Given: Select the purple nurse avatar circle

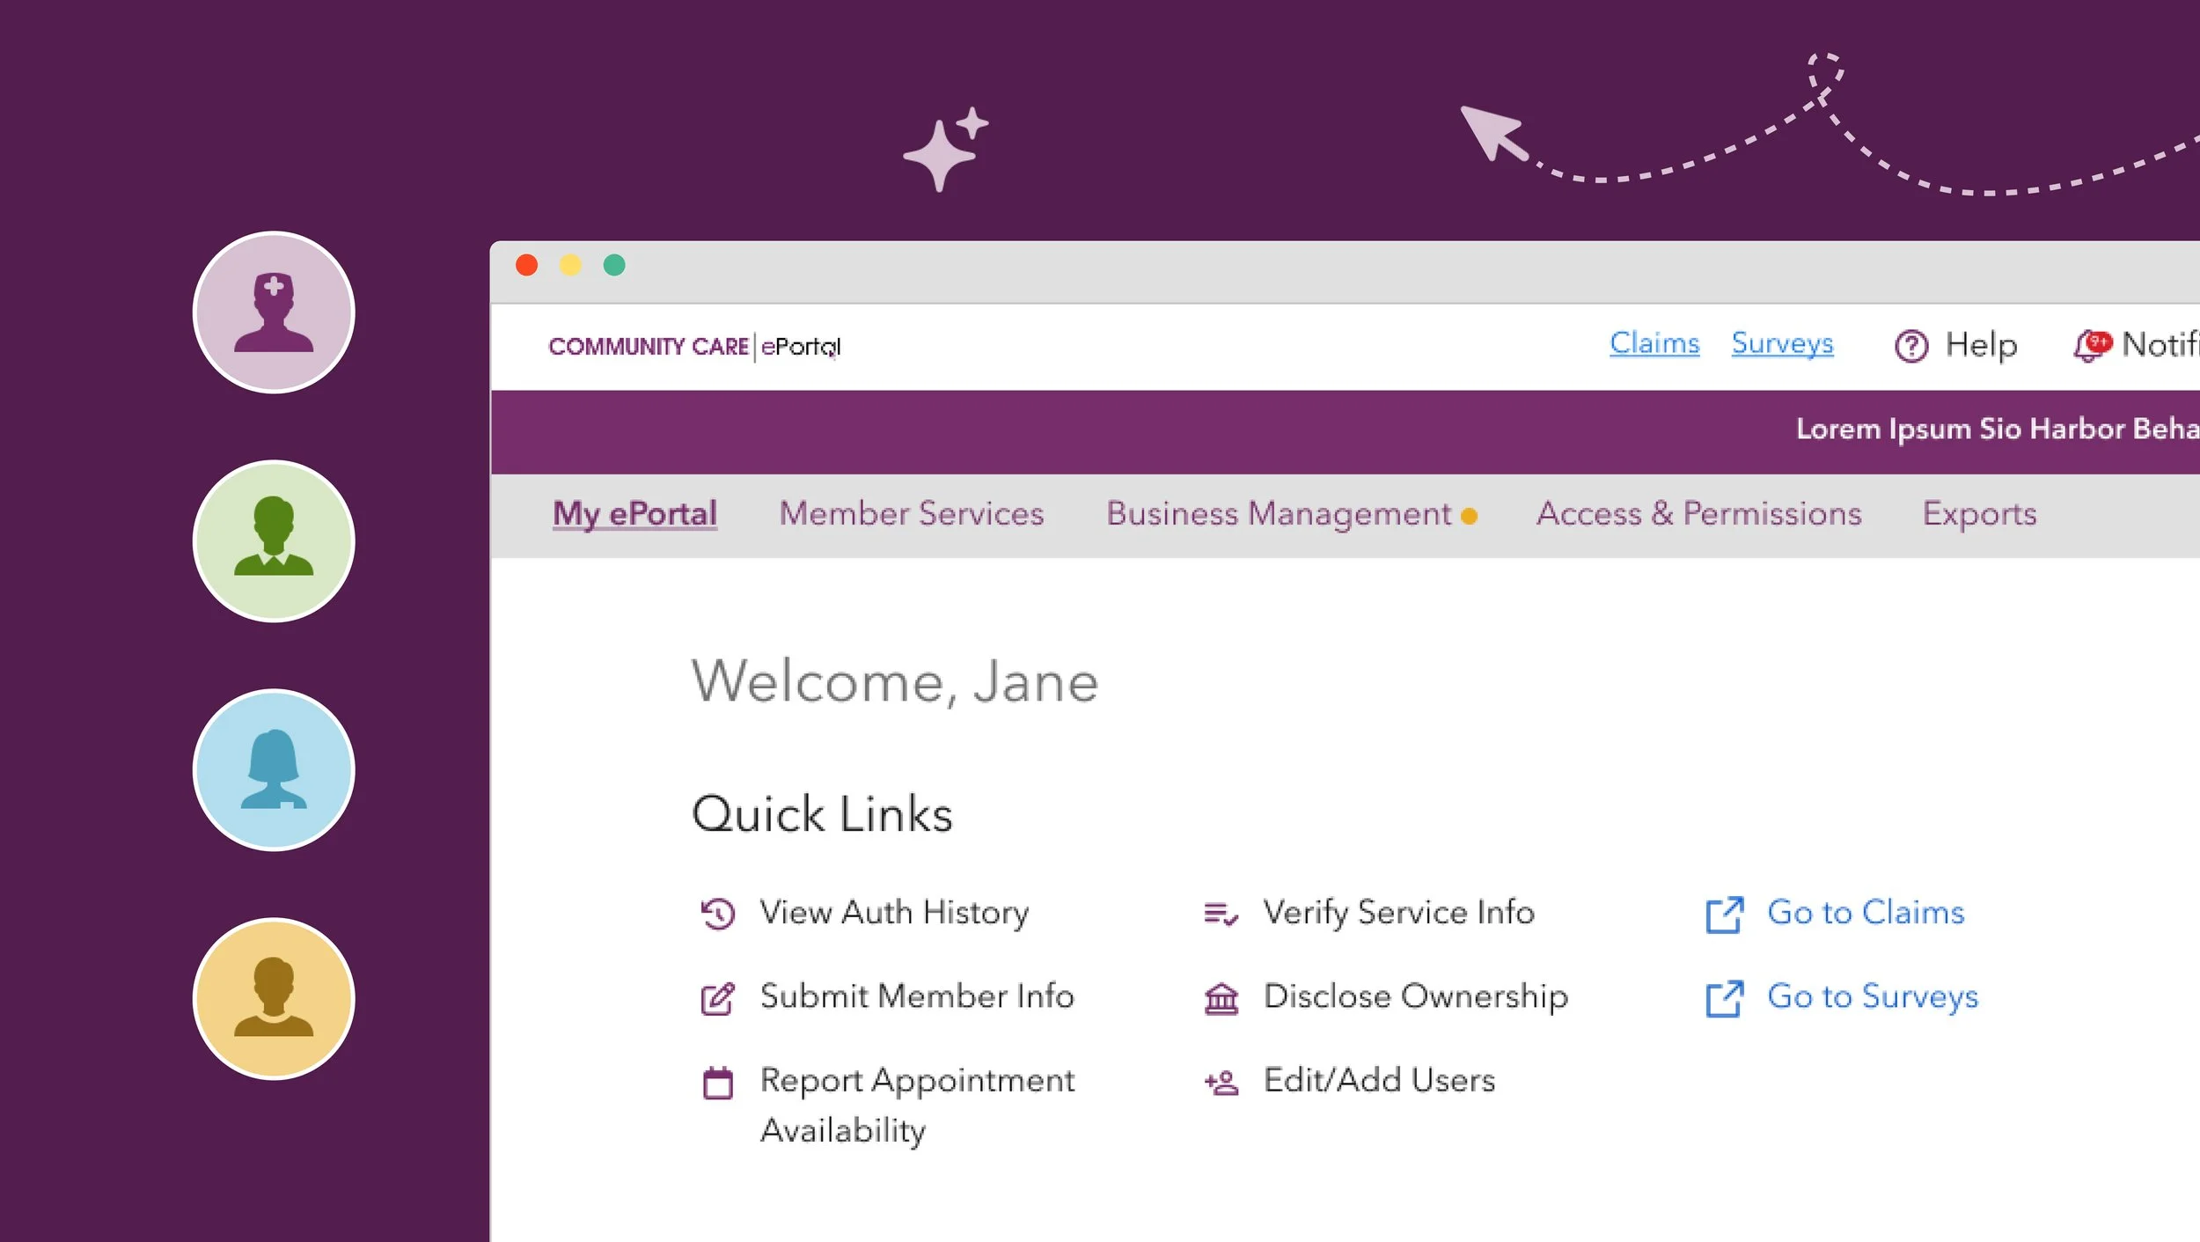Looking at the screenshot, I should click(274, 312).
